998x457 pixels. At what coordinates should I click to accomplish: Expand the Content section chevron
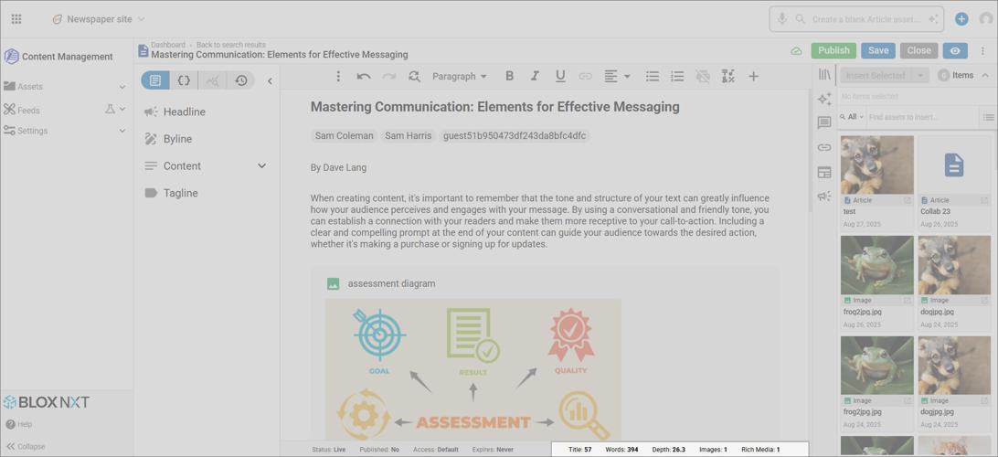pyautogui.click(x=261, y=165)
